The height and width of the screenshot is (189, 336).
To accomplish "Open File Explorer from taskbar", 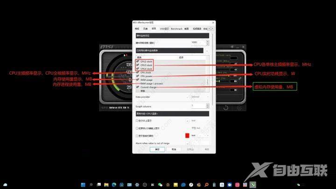I will (x=106, y=185).
